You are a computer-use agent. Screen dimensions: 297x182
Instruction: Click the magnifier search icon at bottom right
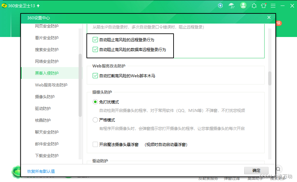coord(278,169)
